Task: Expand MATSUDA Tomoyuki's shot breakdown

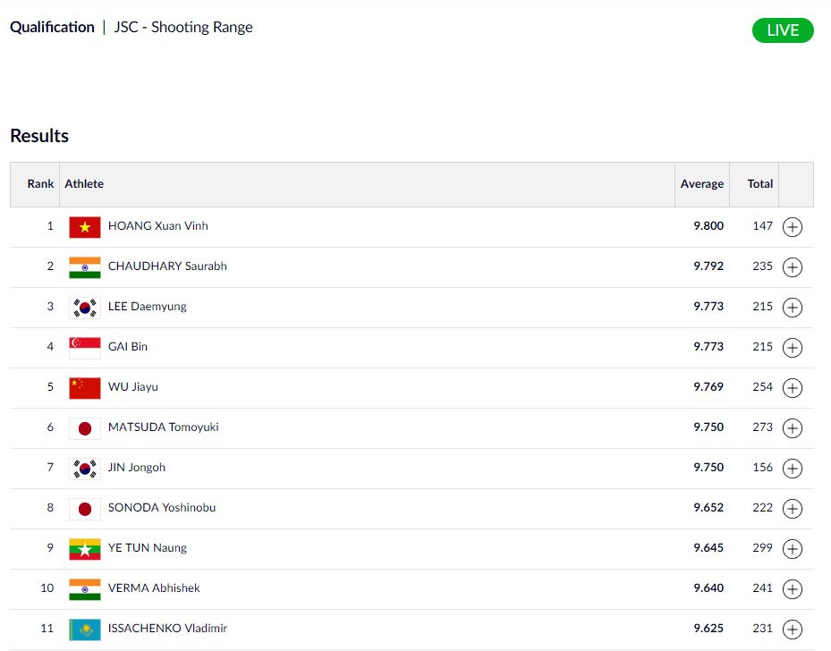Action: [792, 428]
